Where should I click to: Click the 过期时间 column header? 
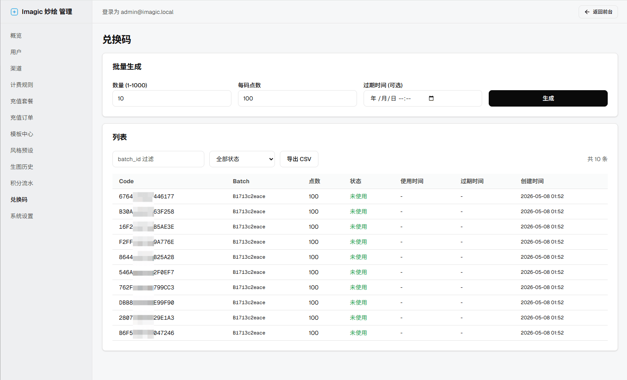click(472, 181)
